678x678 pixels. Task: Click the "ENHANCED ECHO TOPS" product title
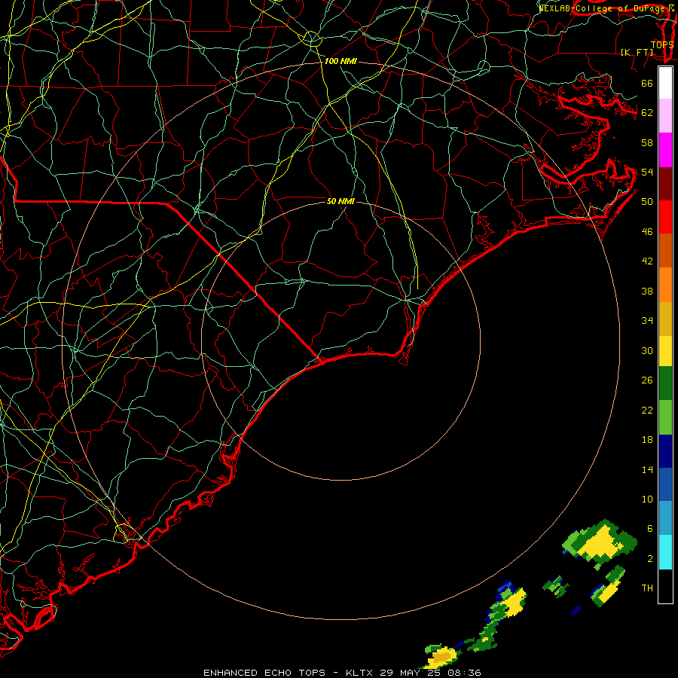(x=264, y=673)
